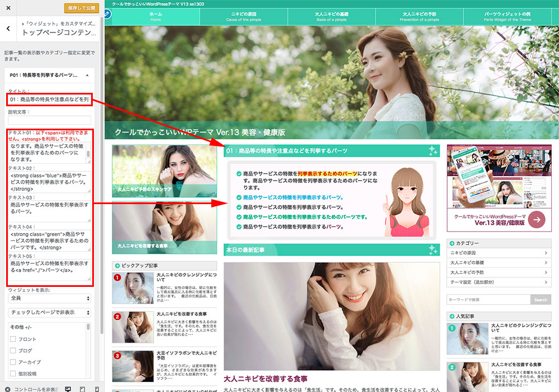Screen dimensions: 559x392
Task: Collapse the P01 widget panel
Action: click(87, 75)
